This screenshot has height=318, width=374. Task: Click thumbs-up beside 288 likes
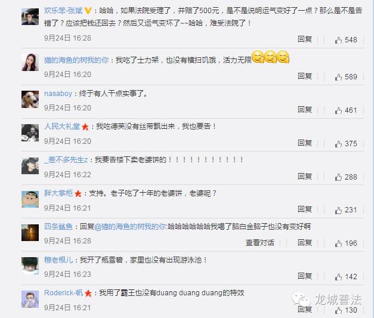[338, 177]
